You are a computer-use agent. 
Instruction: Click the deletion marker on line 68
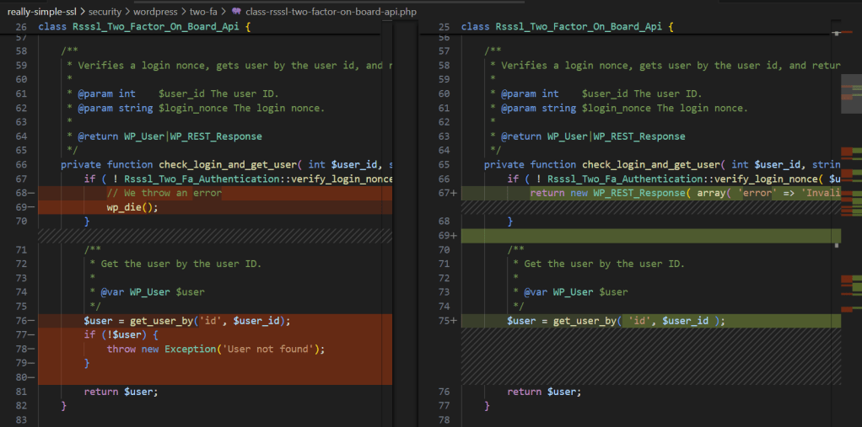point(31,193)
